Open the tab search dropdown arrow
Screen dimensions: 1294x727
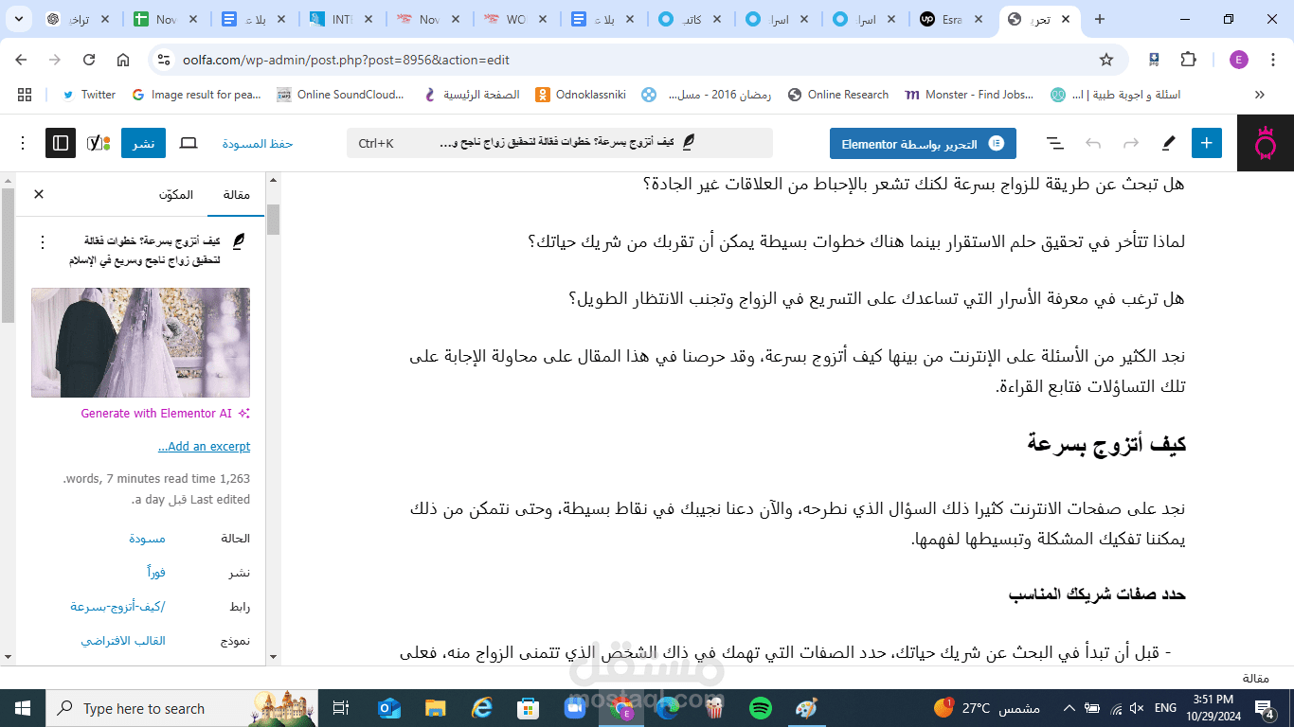pos(19,19)
